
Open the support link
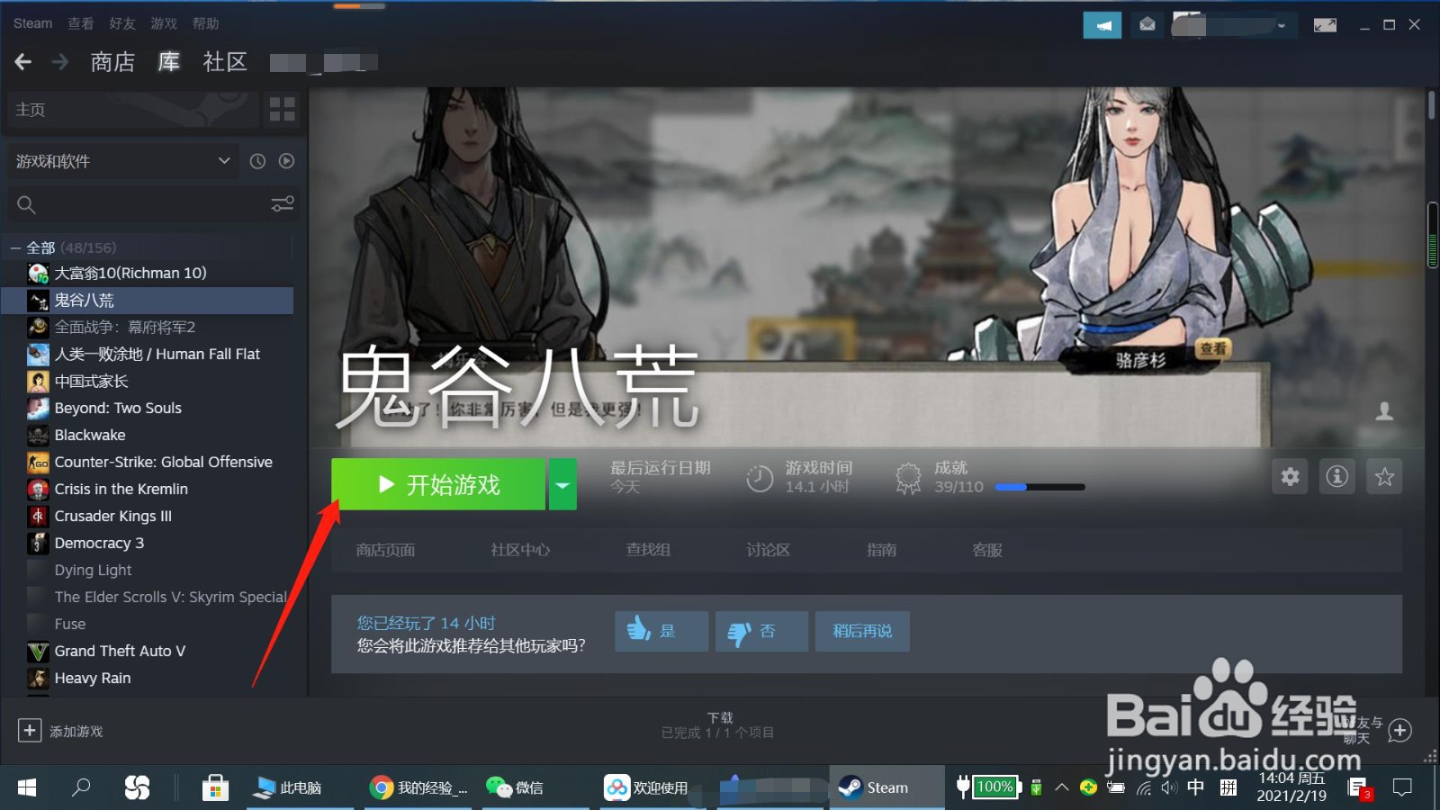point(987,550)
